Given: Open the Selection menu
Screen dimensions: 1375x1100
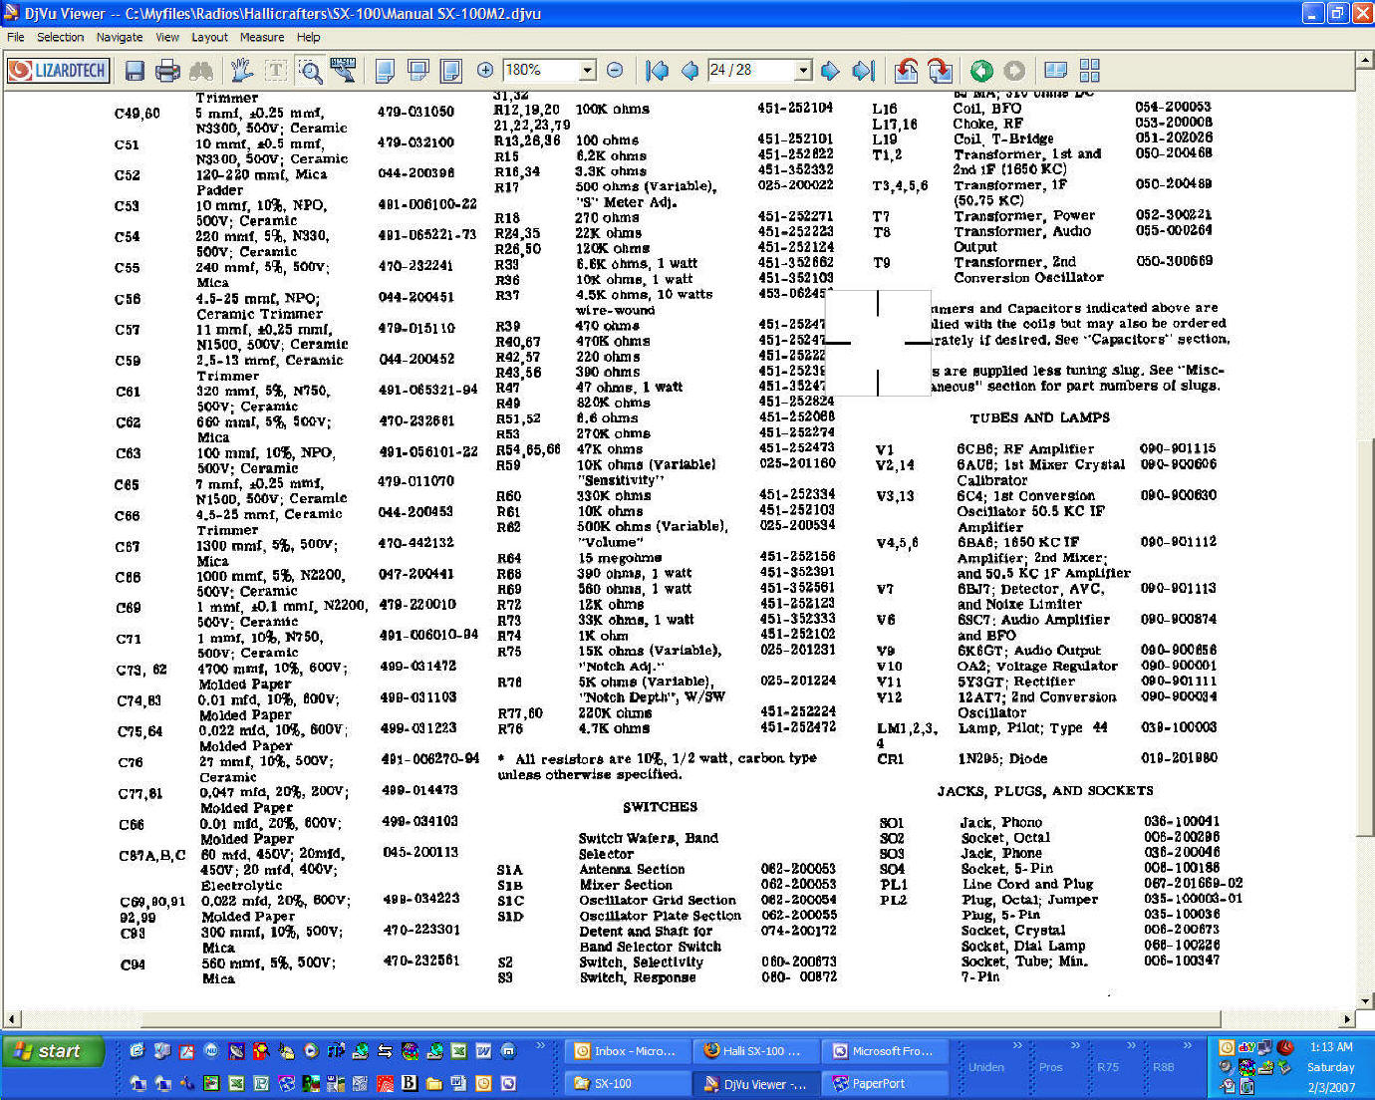Looking at the screenshot, I should pos(61,37).
